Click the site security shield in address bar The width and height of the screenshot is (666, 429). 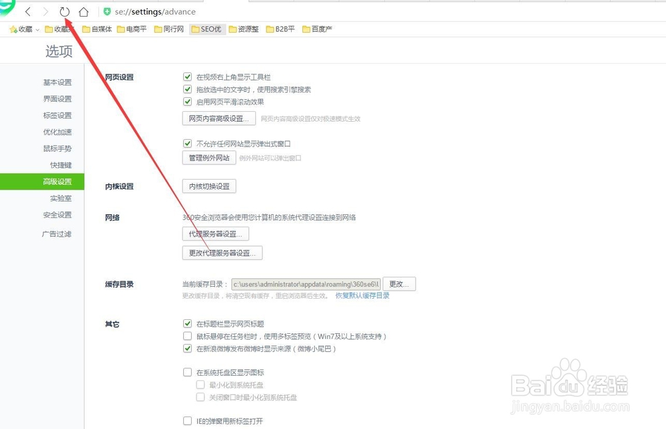[107, 11]
